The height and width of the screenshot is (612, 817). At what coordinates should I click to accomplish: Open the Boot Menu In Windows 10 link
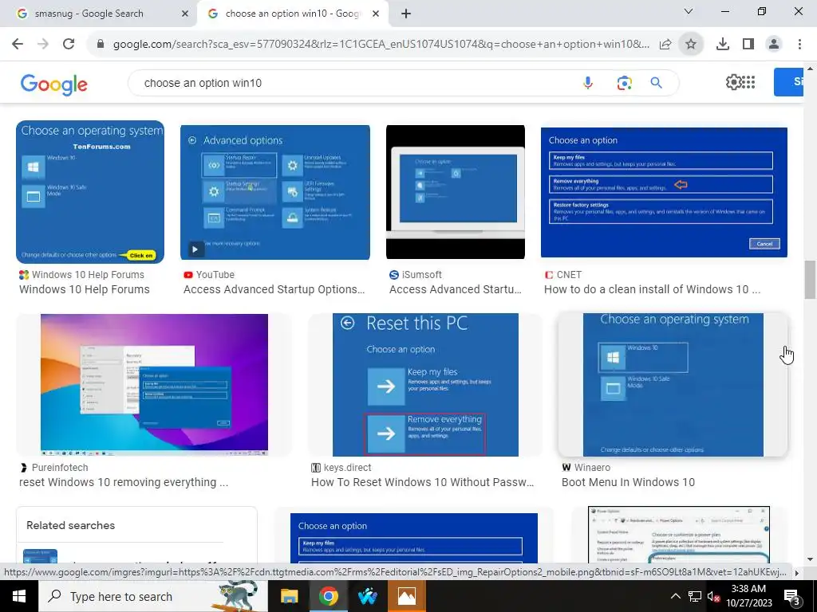(x=629, y=482)
